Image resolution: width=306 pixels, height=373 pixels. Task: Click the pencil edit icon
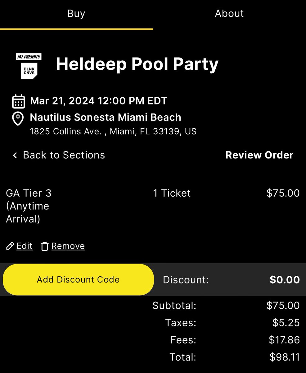click(10, 246)
